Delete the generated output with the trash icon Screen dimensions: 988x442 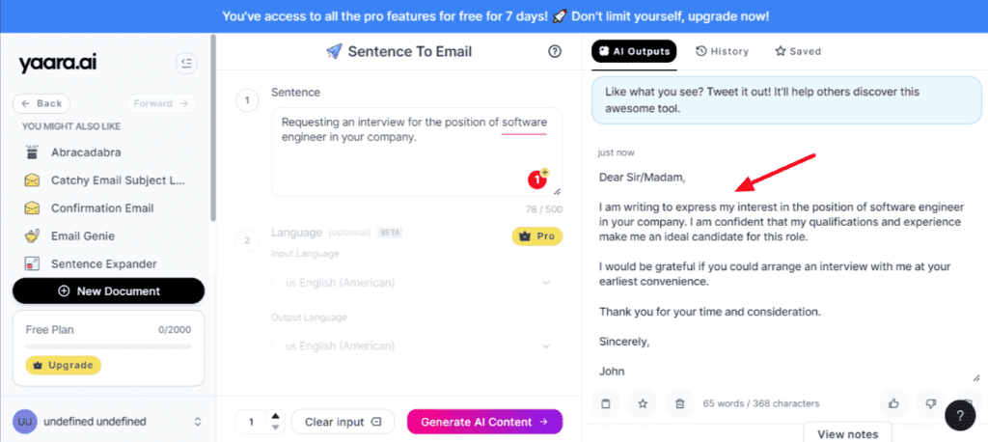pyautogui.click(x=680, y=403)
